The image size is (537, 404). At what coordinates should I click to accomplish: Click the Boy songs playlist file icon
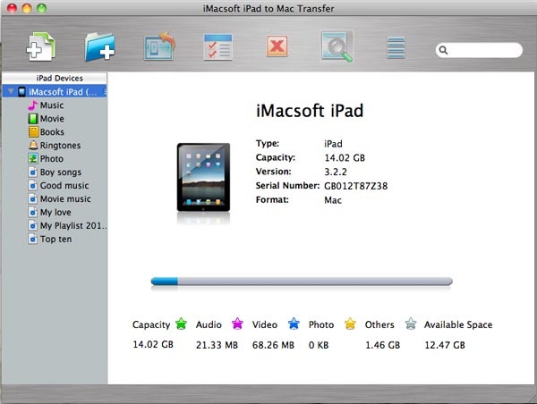click(x=32, y=173)
